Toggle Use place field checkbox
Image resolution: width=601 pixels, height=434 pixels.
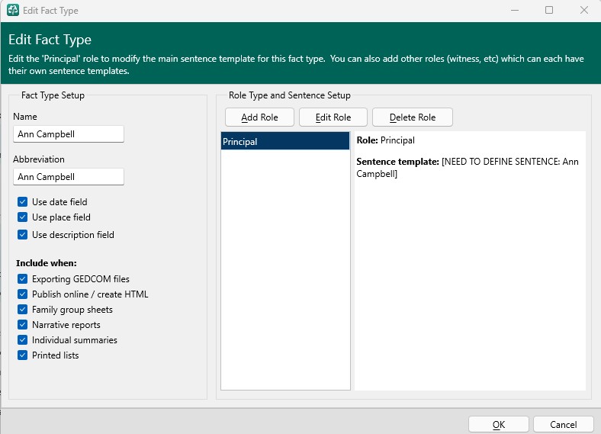(23, 217)
